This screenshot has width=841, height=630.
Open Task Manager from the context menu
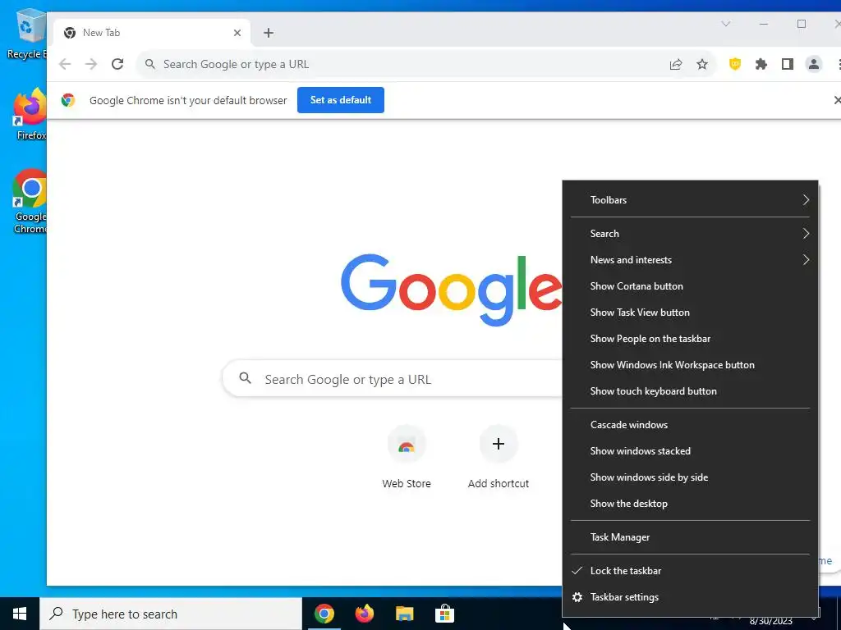point(690,537)
